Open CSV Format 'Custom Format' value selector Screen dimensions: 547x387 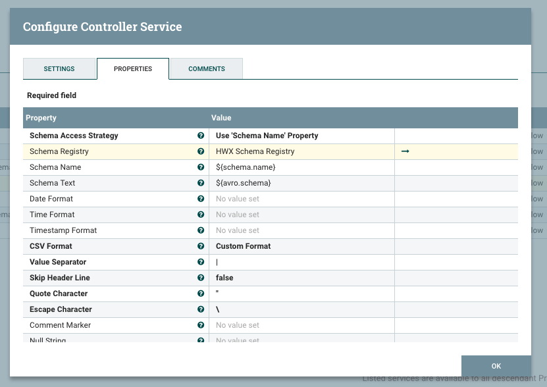click(x=301, y=246)
